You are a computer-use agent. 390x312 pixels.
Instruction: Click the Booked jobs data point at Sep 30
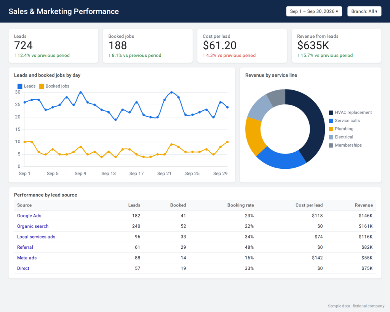[227, 142]
